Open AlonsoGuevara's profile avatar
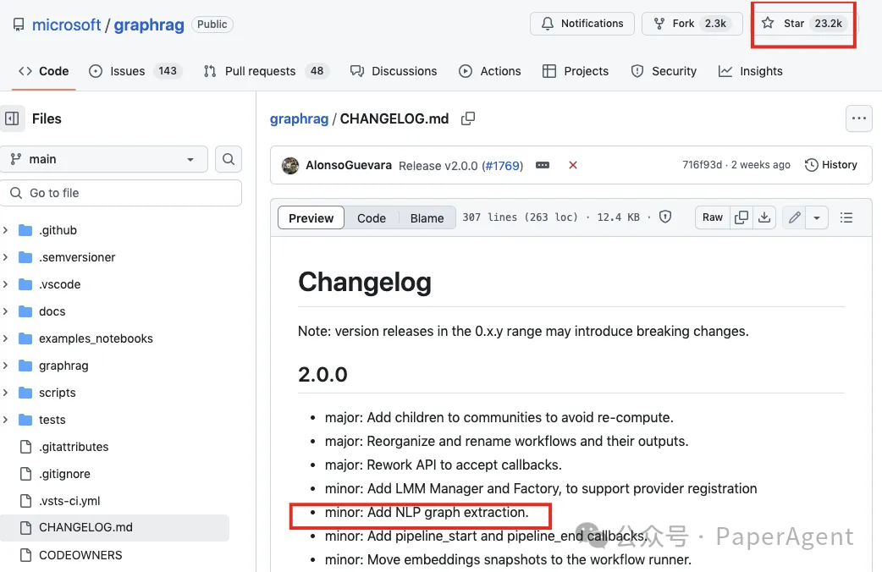Image resolution: width=882 pixels, height=572 pixels. 290,165
